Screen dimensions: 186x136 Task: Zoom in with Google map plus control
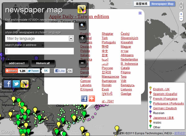coord(181,14)
